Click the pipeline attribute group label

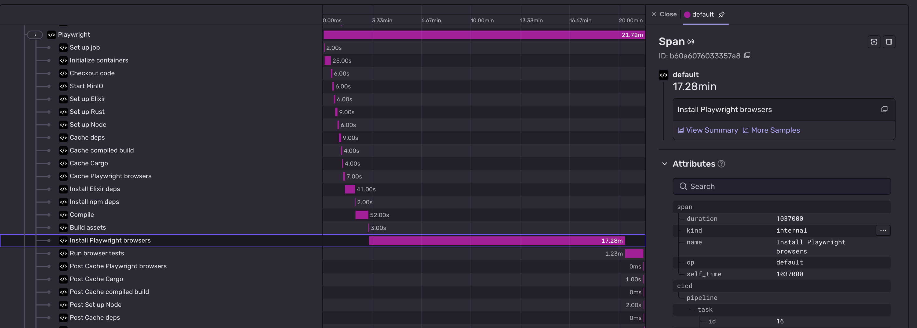tap(702, 298)
